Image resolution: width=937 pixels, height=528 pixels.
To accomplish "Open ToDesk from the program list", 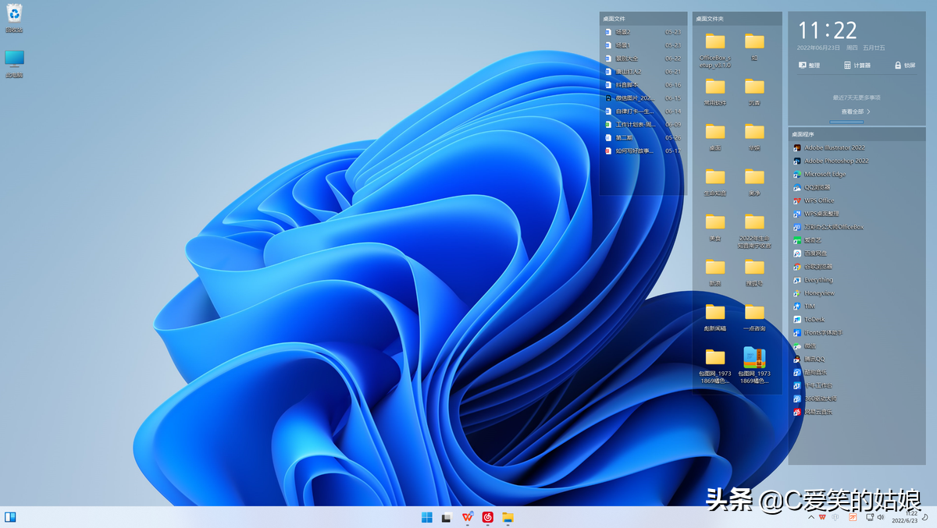I will point(809,320).
